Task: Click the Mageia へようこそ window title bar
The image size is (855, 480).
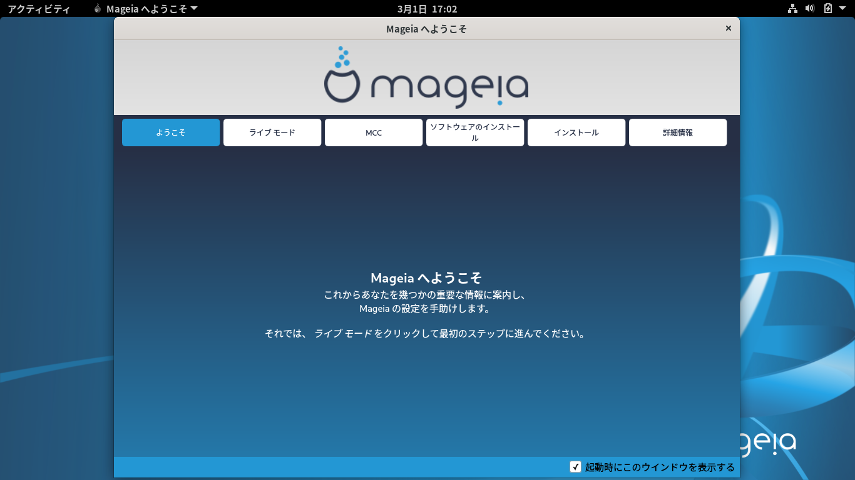Action: point(426,29)
